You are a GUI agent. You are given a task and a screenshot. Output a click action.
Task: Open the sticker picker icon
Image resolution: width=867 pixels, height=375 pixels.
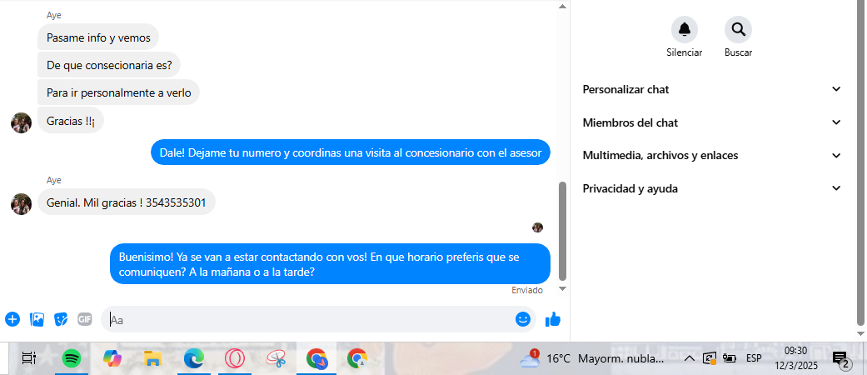(x=61, y=319)
